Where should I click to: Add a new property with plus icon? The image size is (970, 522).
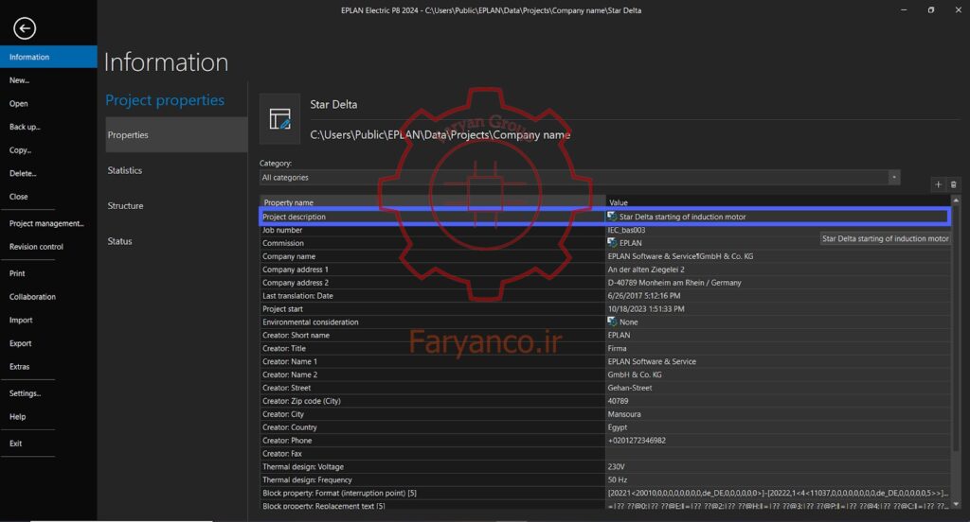point(938,184)
